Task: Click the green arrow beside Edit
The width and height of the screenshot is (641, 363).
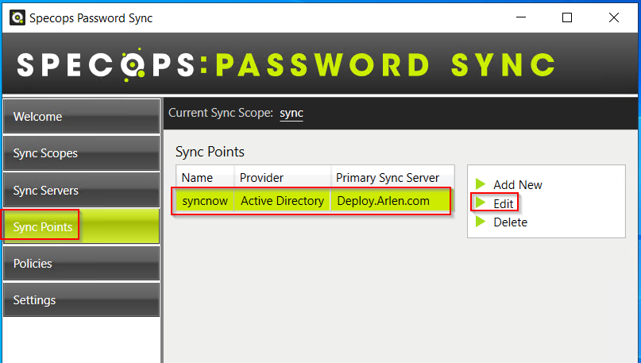Action: (x=481, y=203)
